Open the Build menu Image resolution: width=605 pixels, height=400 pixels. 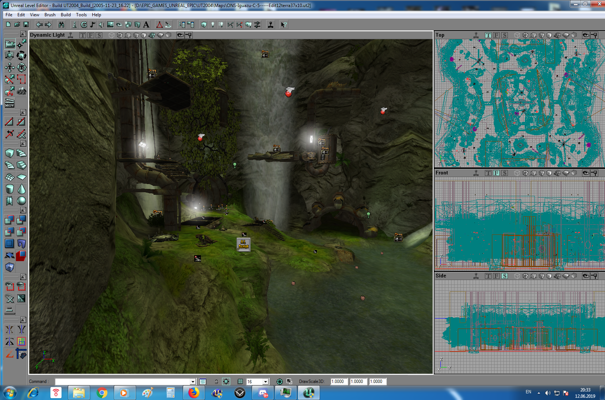pyautogui.click(x=66, y=15)
